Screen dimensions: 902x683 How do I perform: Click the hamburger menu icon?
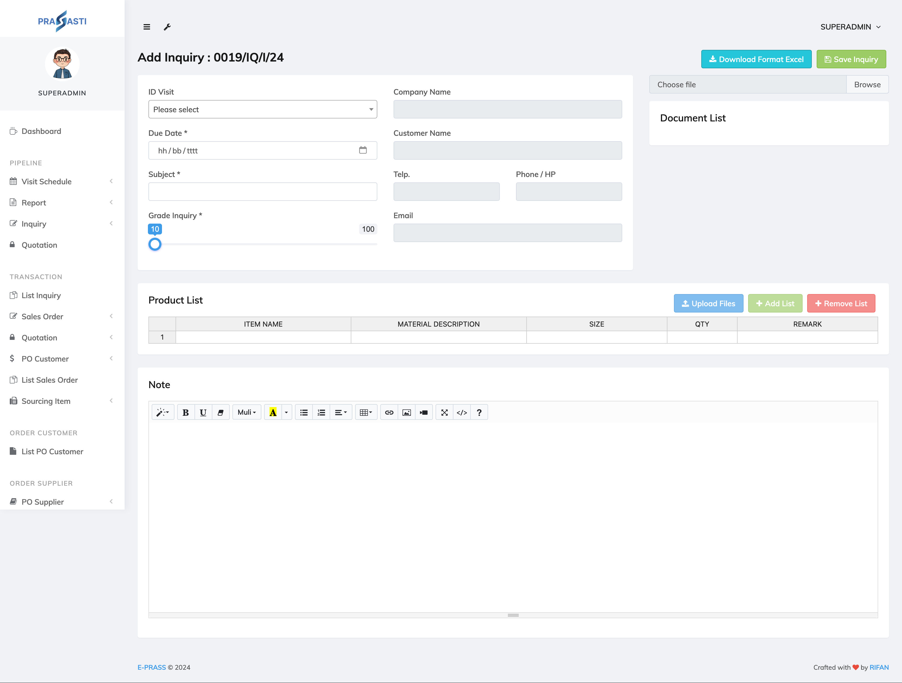[147, 27]
